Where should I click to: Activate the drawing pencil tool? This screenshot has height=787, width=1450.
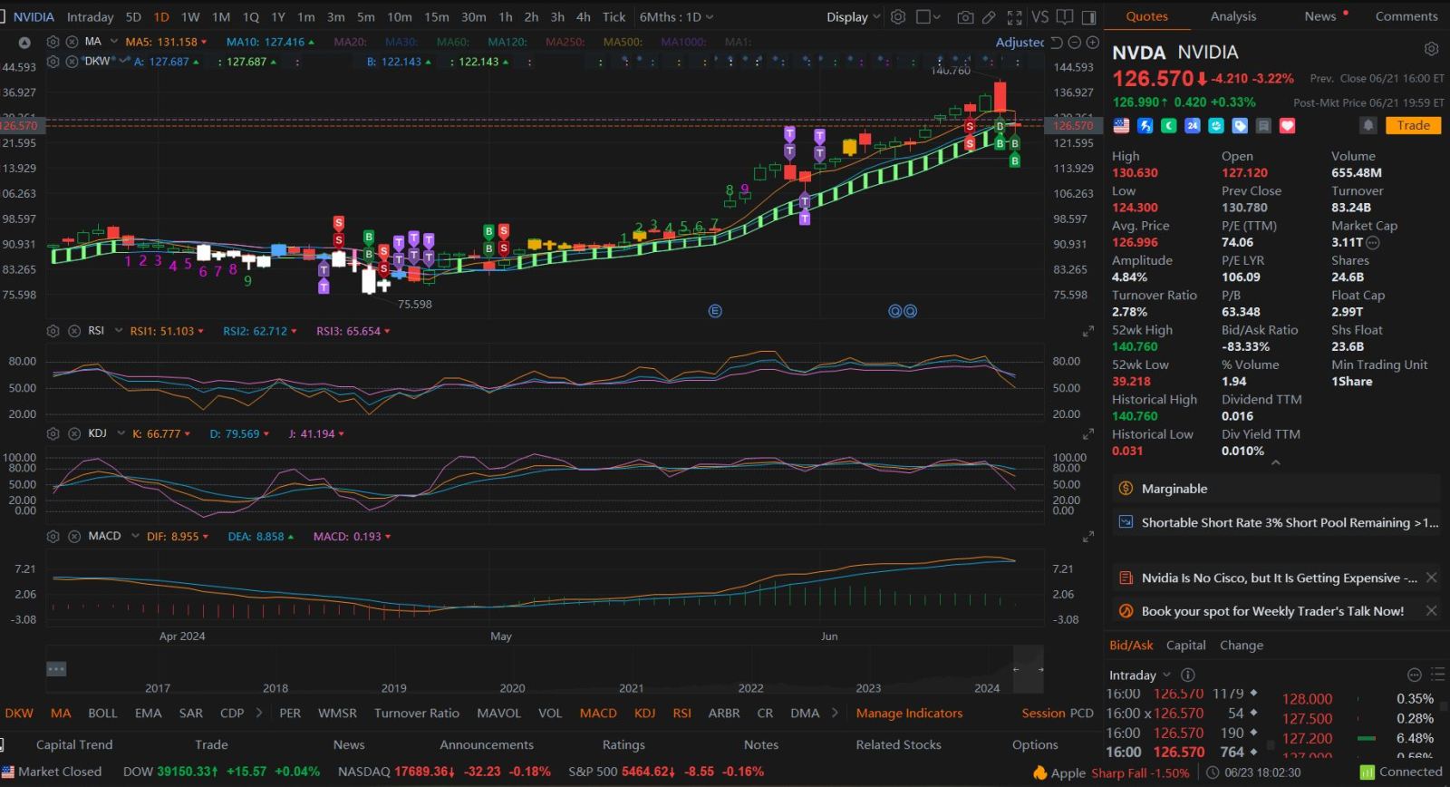[x=990, y=17]
